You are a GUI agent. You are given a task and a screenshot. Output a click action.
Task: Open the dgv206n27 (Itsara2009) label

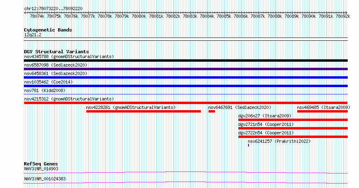[265, 116]
